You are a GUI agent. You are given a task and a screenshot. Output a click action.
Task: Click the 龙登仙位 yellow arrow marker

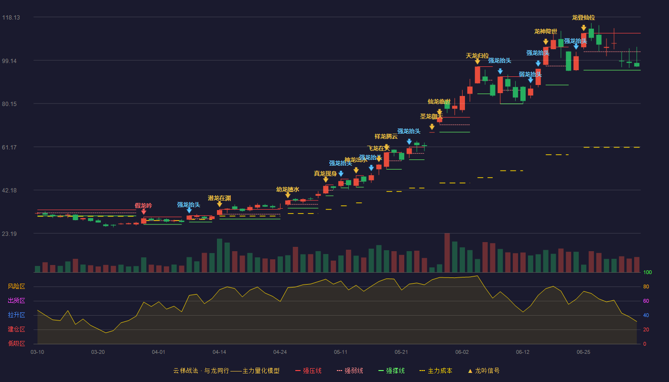583,28
